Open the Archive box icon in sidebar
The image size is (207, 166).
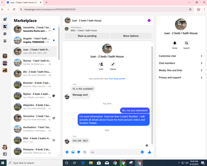point(5,41)
